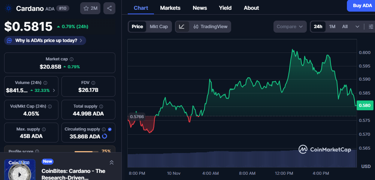Screen dimensions: 375x180
Task: Switch to TradingView chart mode
Action: point(210,27)
